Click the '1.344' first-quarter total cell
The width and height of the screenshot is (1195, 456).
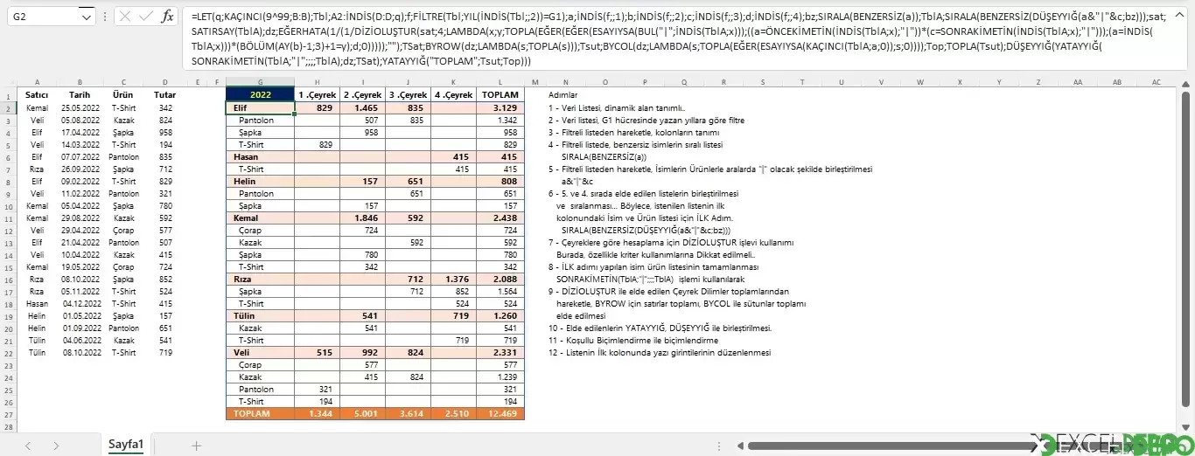(x=318, y=414)
